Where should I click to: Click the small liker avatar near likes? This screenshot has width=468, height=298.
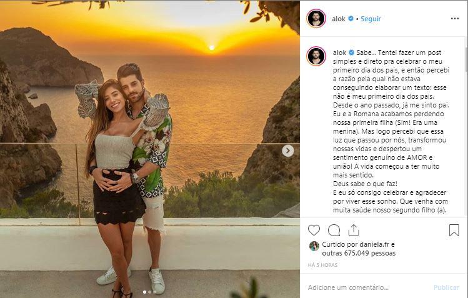(314, 246)
